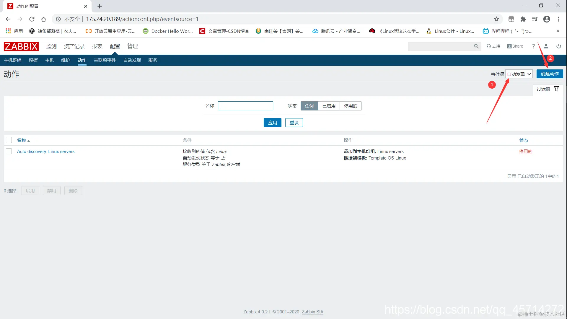Viewport: 567px width, 319px height.
Task: Open the Zabbix Share link icon
Action: click(515, 46)
